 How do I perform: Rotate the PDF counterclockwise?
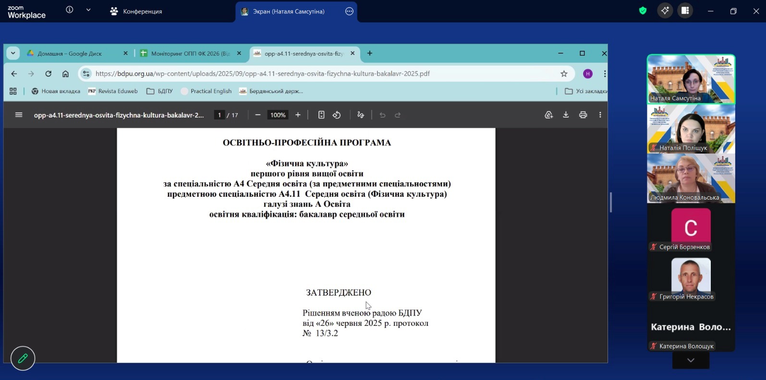click(x=337, y=115)
